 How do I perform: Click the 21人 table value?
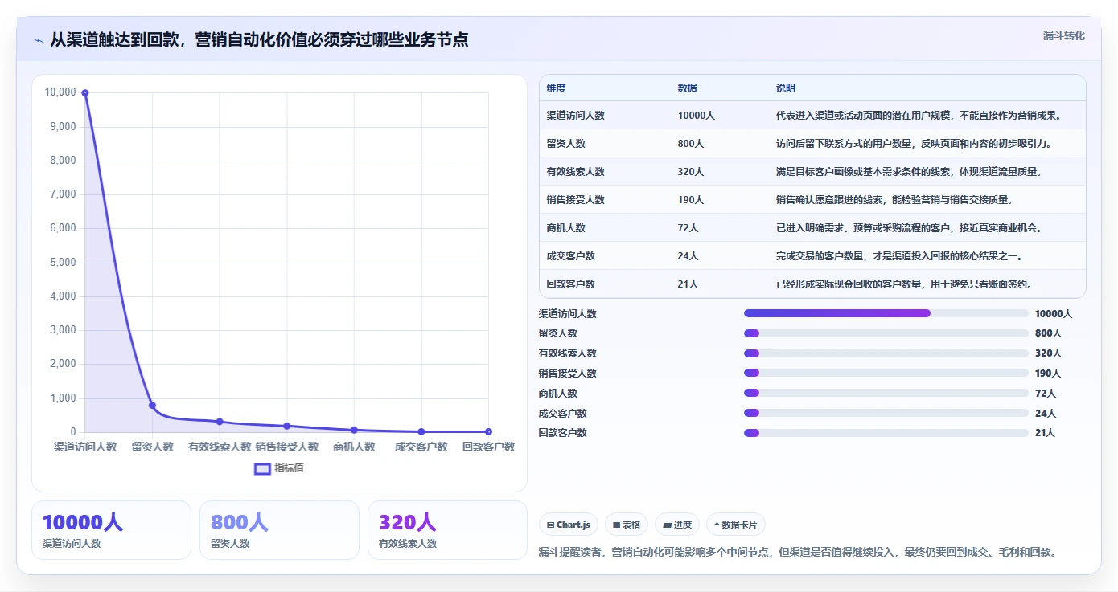(688, 284)
